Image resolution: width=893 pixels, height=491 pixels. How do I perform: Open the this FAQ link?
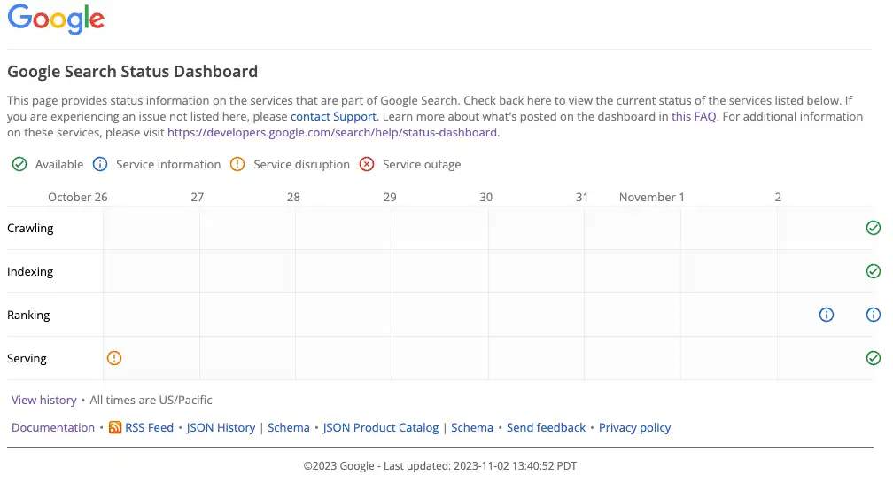click(694, 117)
